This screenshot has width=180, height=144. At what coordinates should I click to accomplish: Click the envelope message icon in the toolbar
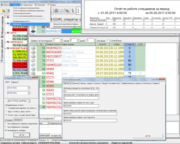pos(61,11)
